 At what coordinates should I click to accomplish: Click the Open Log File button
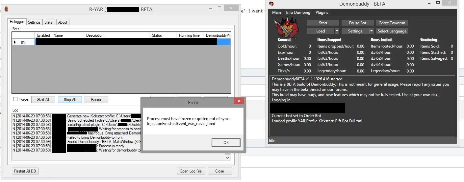tap(191, 171)
